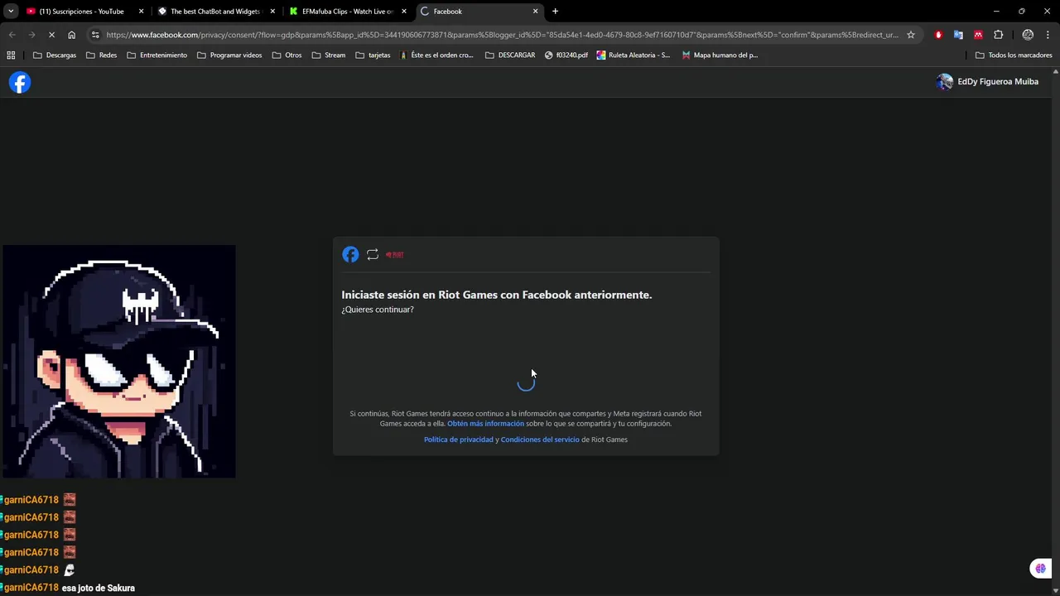
Task: View site information icon in address bar
Action: click(95, 35)
